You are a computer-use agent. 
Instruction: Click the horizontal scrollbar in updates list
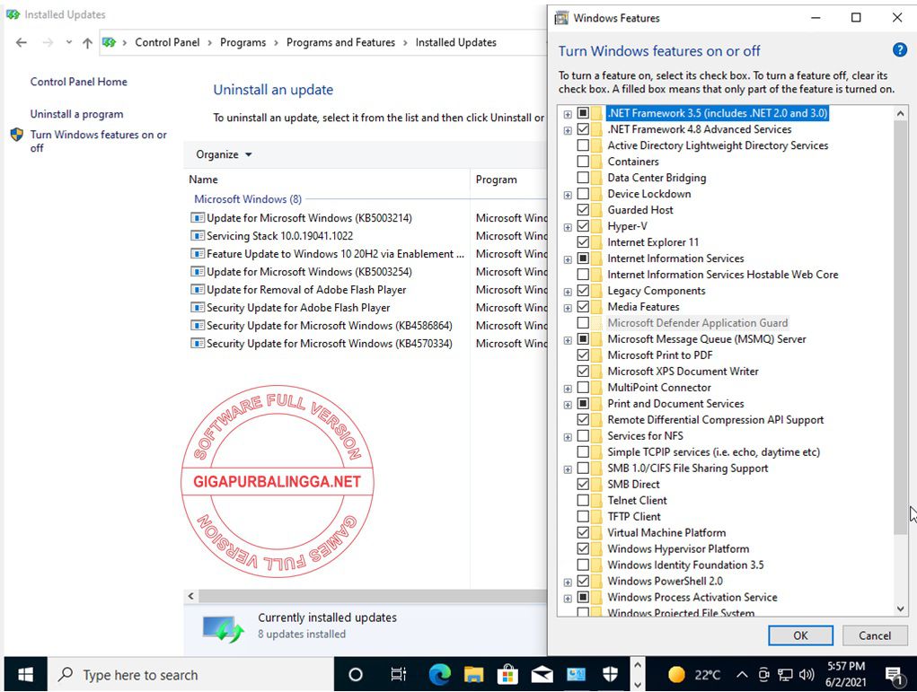(372, 596)
